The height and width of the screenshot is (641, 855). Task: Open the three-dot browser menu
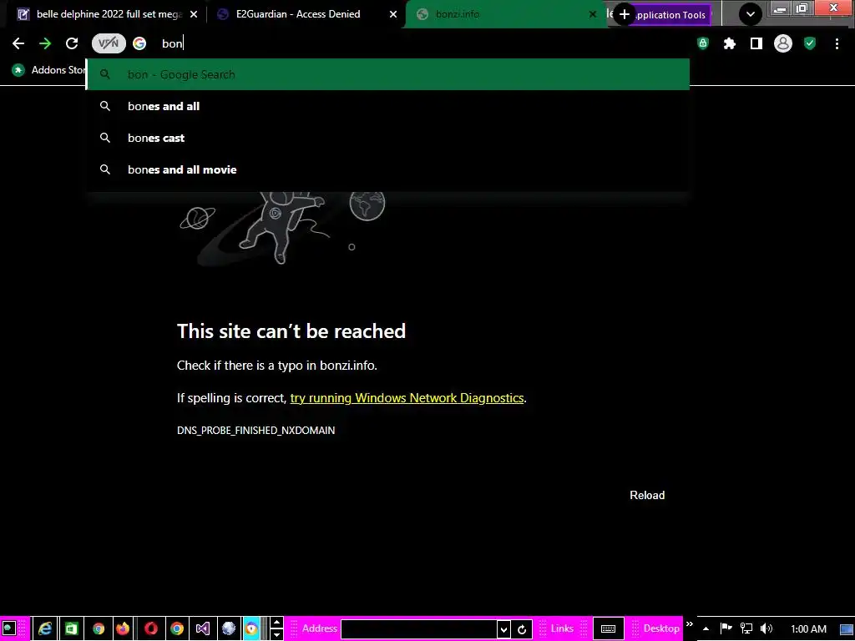tap(837, 43)
